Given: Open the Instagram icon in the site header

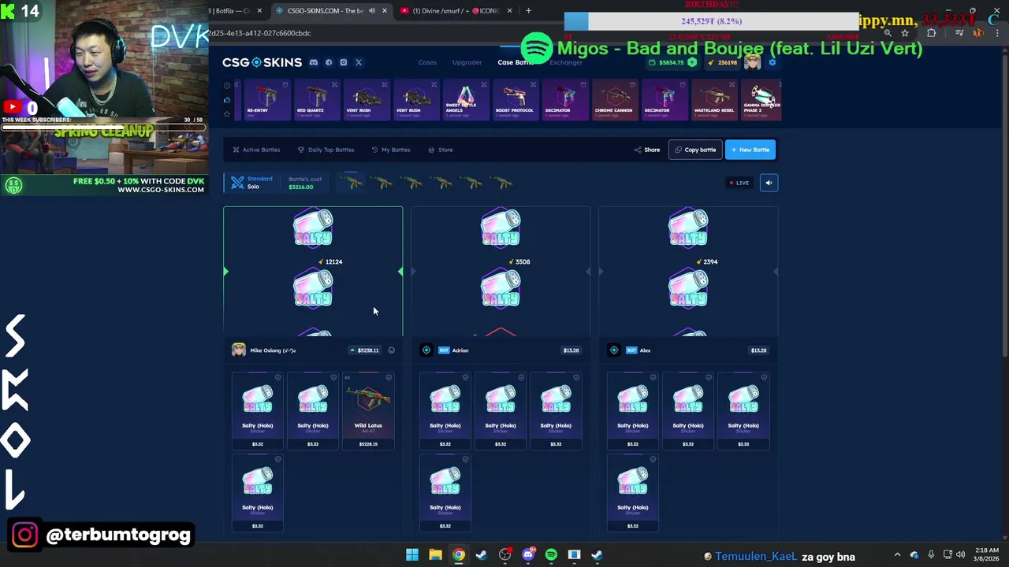Looking at the screenshot, I should pyautogui.click(x=344, y=62).
